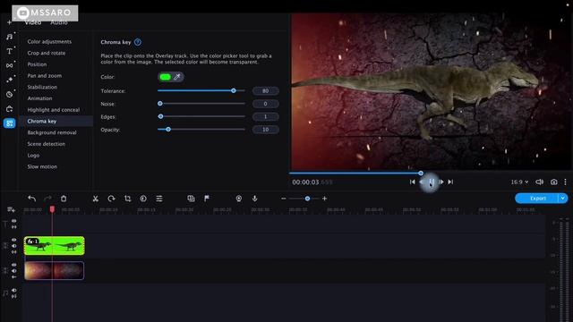573x322 pixels.
Task: Mute the main video track
Action: tap(14, 271)
